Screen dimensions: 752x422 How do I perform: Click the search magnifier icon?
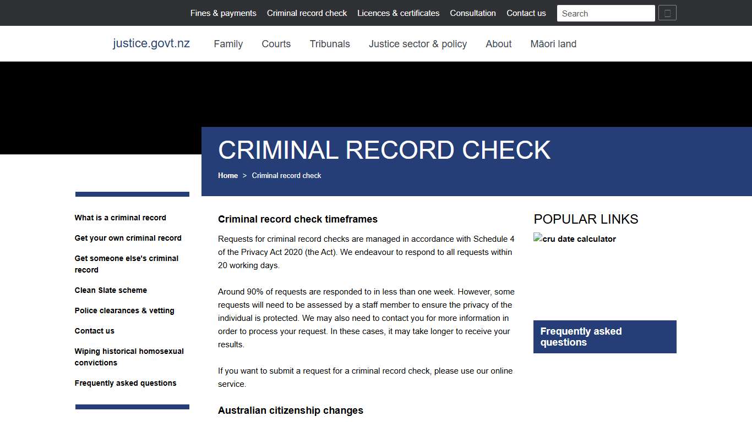(667, 13)
